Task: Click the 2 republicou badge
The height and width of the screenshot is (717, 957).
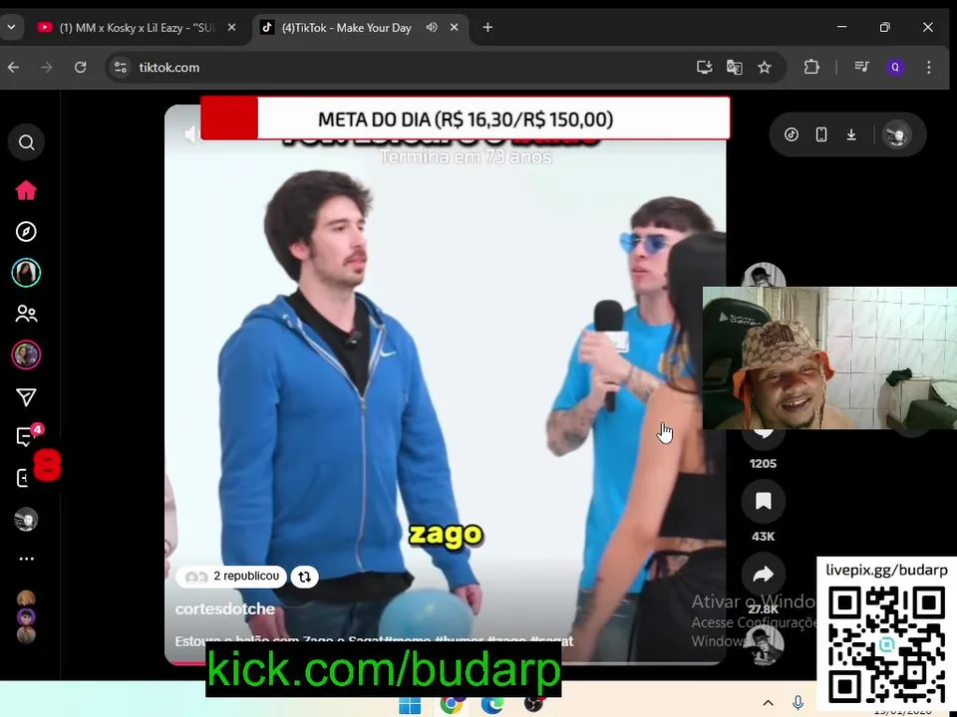Action: tap(231, 577)
